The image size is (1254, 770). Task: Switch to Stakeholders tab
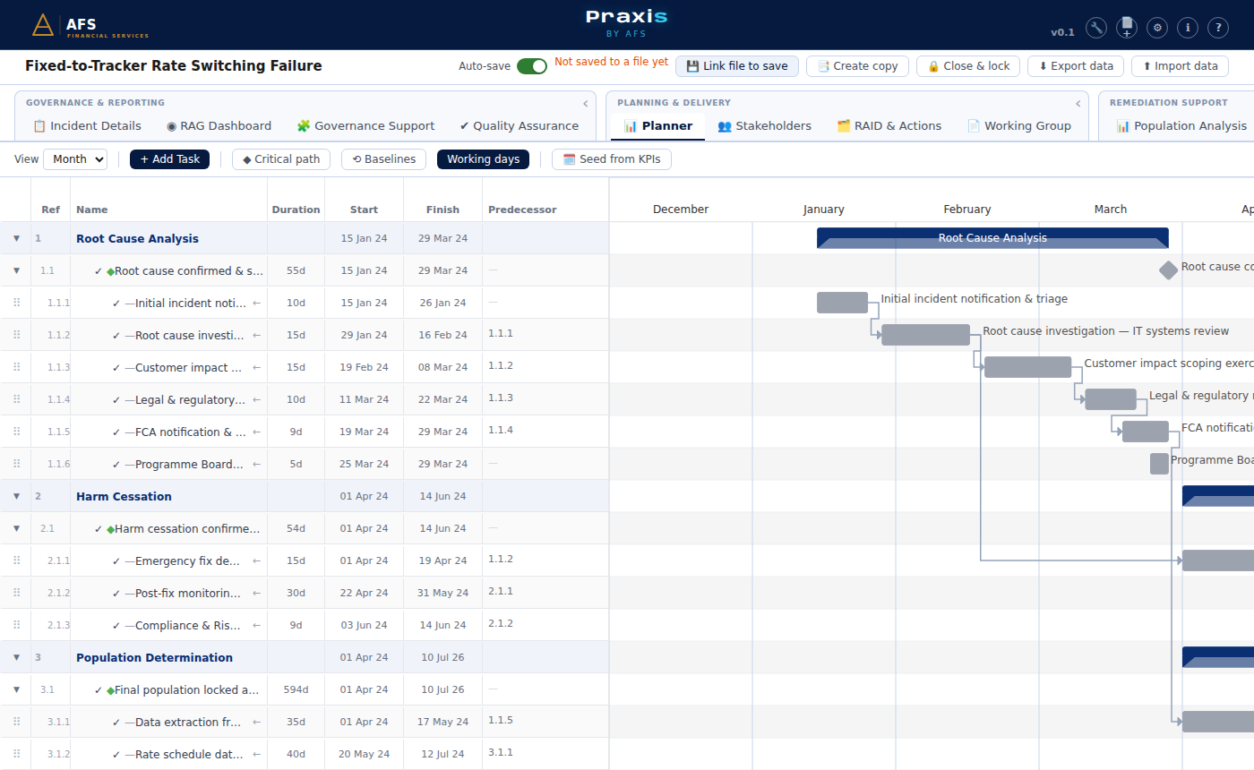764,126
